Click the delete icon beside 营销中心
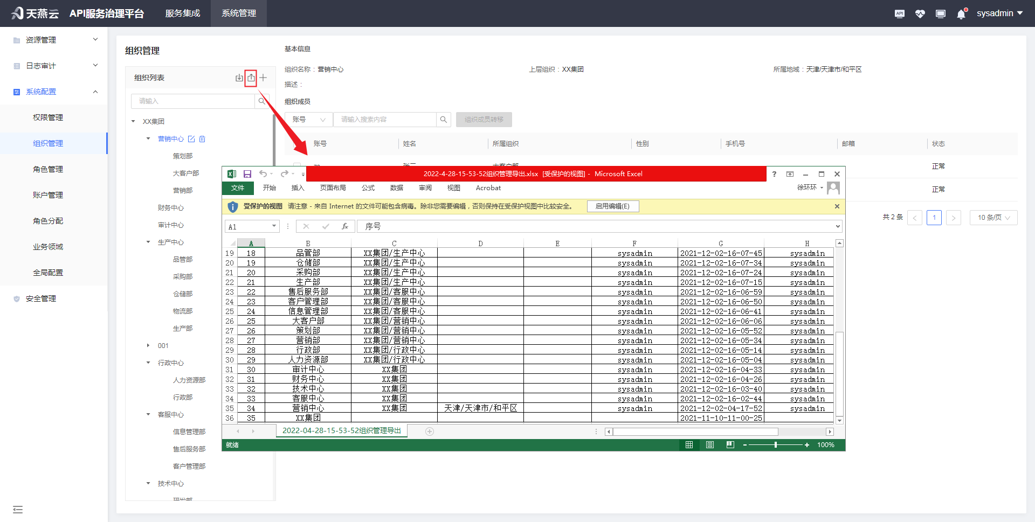This screenshot has width=1035, height=522. click(202, 139)
